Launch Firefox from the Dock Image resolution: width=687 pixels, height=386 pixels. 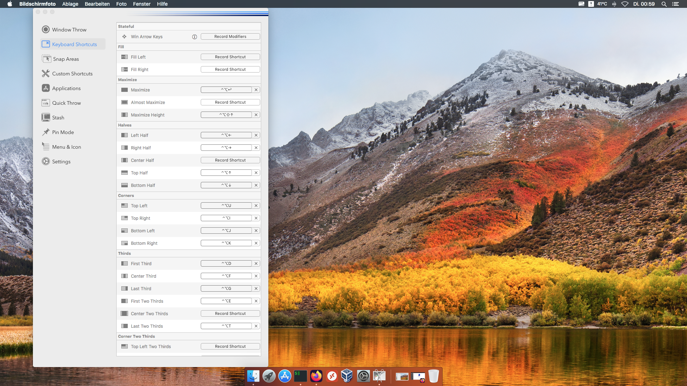coord(316,376)
